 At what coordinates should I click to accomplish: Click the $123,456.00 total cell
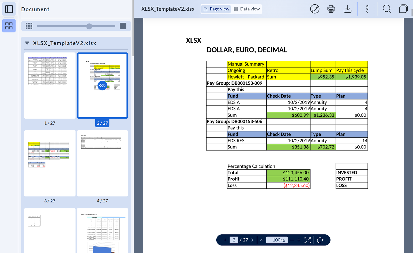click(x=288, y=173)
